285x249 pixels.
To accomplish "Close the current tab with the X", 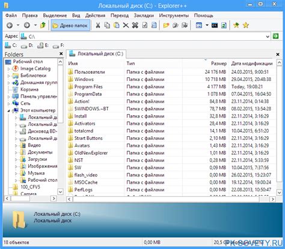I will tap(278, 54).
